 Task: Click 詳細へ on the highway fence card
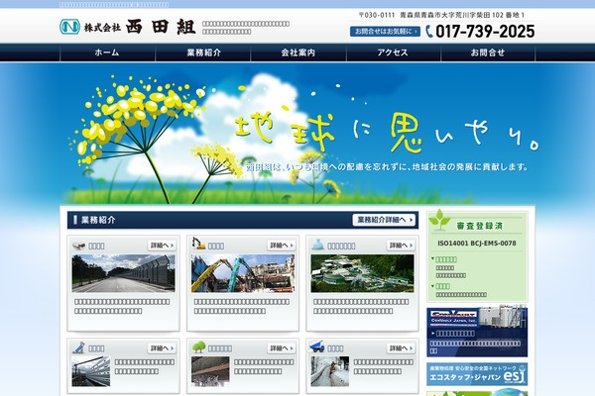point(162,246)
